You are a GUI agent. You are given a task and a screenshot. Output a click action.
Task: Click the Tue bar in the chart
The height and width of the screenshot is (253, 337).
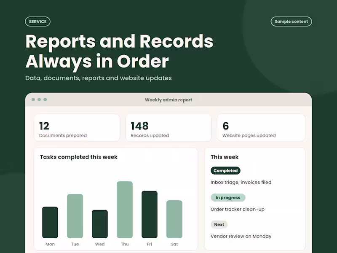(x=75, y=216)
